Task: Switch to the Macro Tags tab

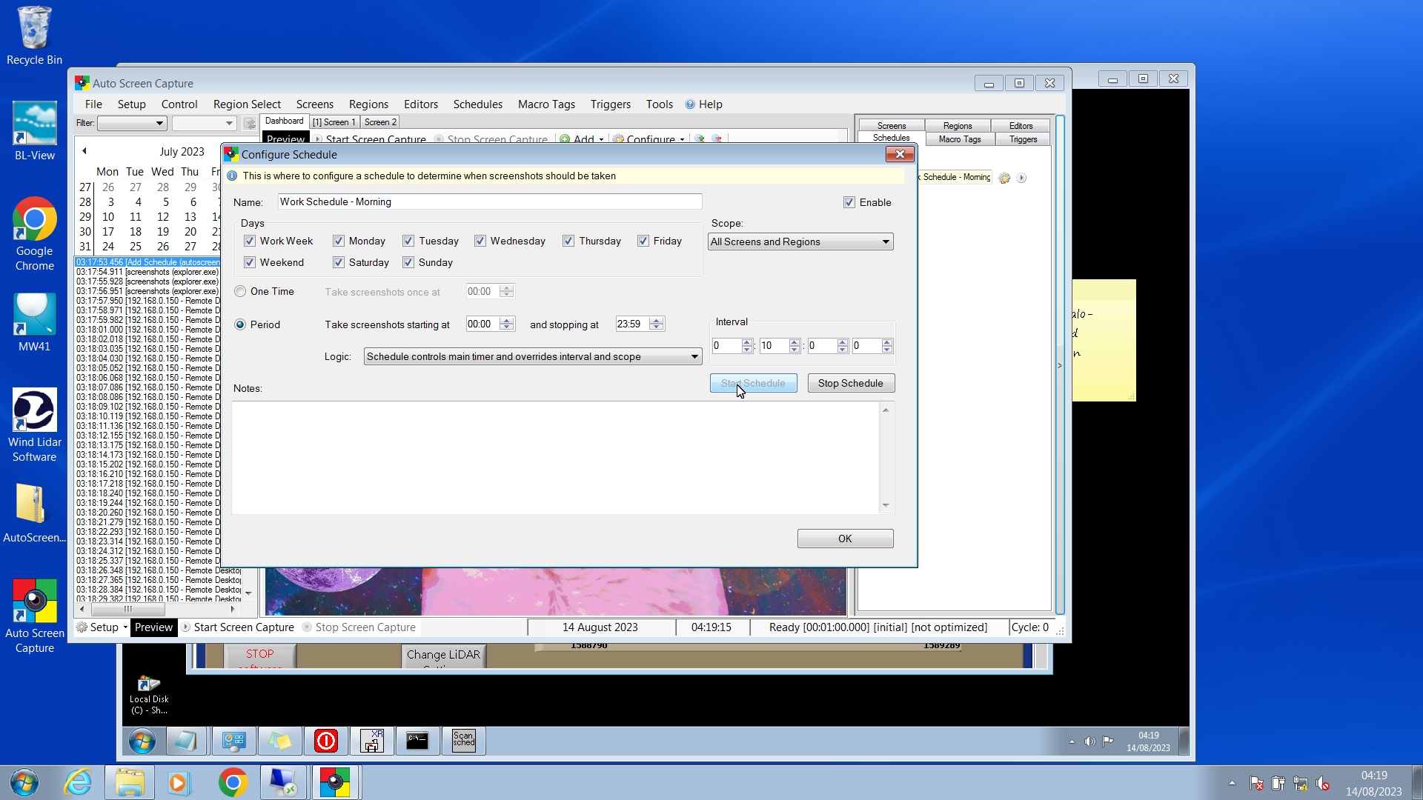Action: coord(959,139)
